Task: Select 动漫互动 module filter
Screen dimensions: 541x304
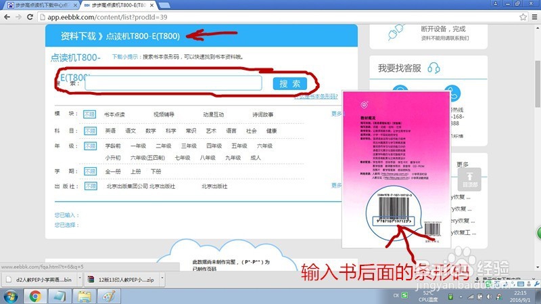Action: 213,114
